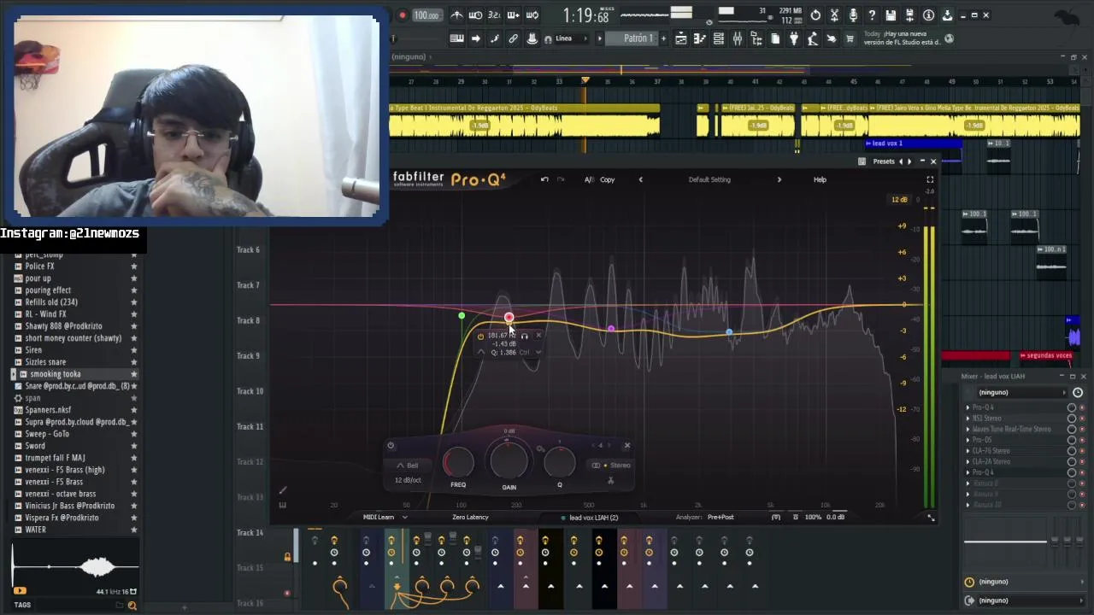Select the magenta EQ band node
The height and width of the screenshot is (615, 1094).
611,329
